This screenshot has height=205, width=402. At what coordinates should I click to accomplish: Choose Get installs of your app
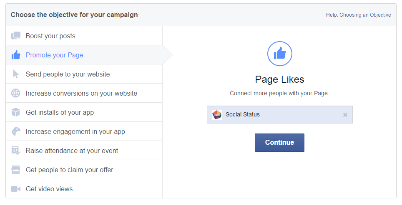[x=60, y=112]
